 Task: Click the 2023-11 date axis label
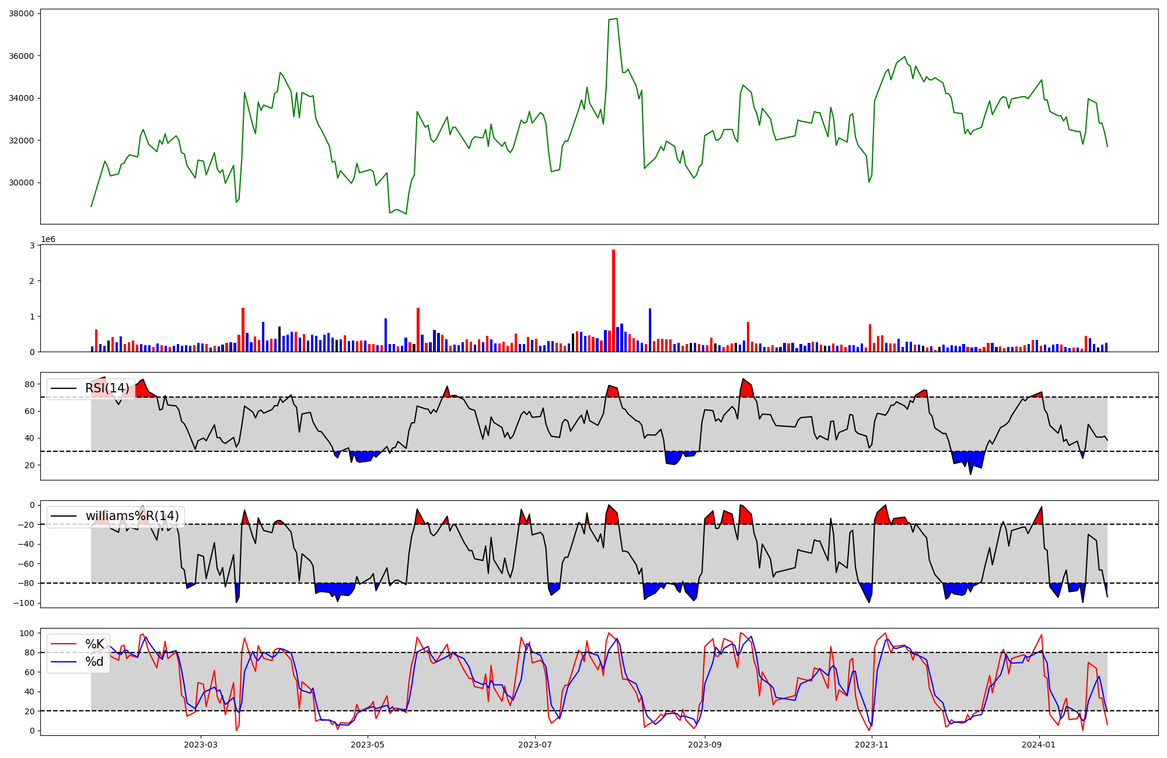click(x=872, y=744)
